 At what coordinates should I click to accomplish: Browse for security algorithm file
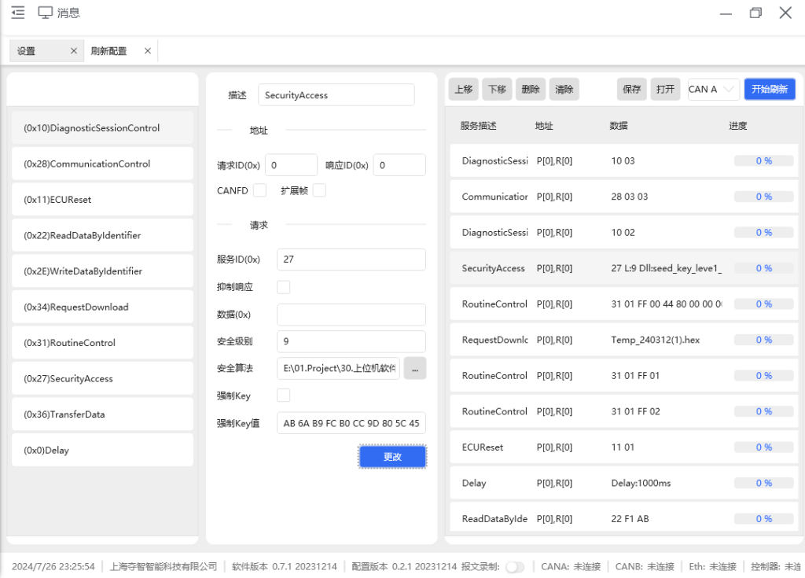415,368
